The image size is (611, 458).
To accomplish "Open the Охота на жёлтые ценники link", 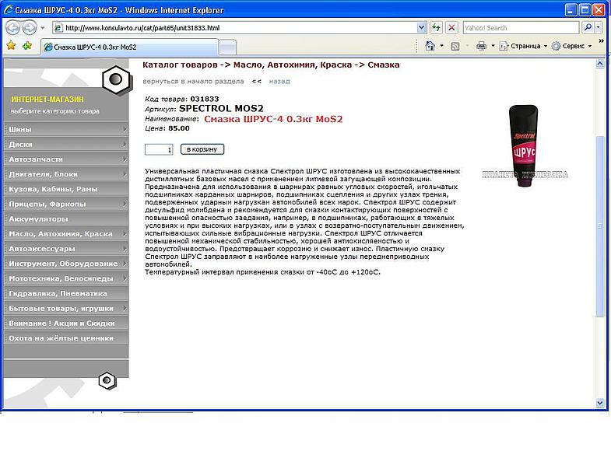I will [x=66, y=338].
